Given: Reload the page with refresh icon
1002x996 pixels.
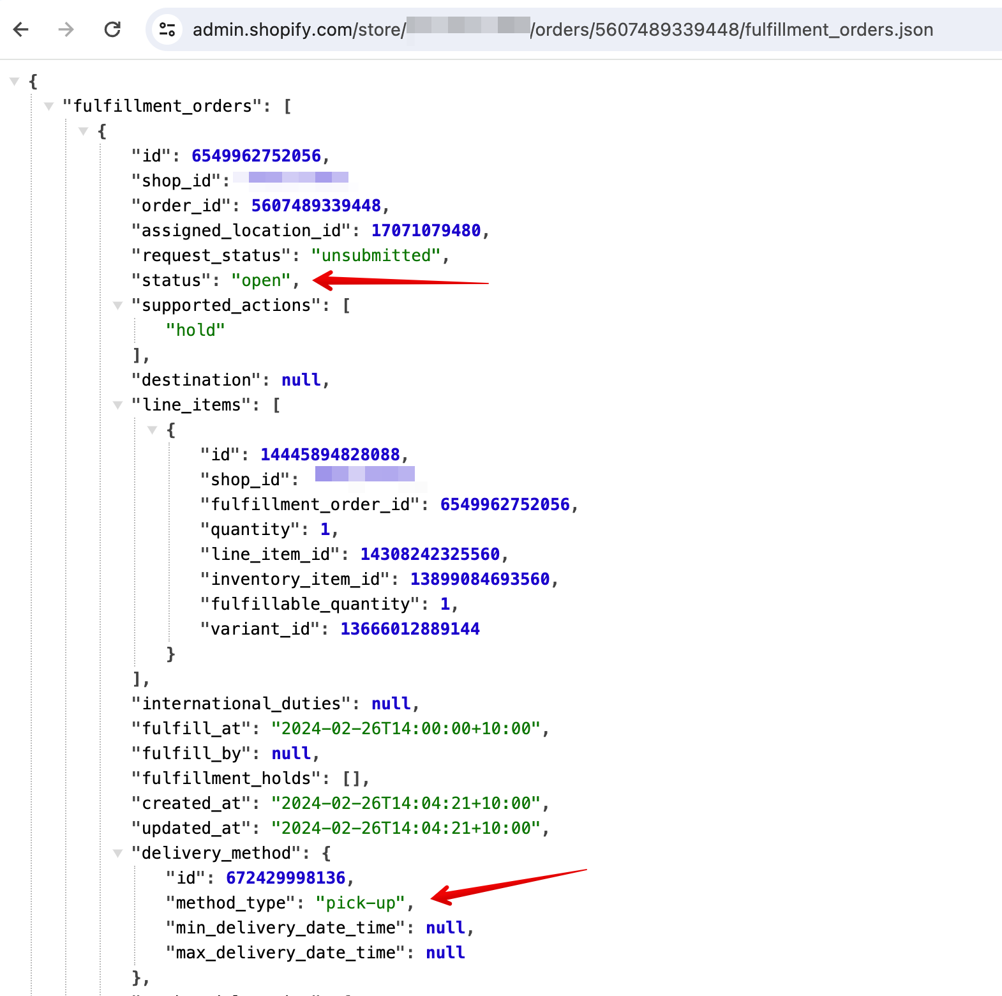Looking at the screenshot, I should pos(112,29).
